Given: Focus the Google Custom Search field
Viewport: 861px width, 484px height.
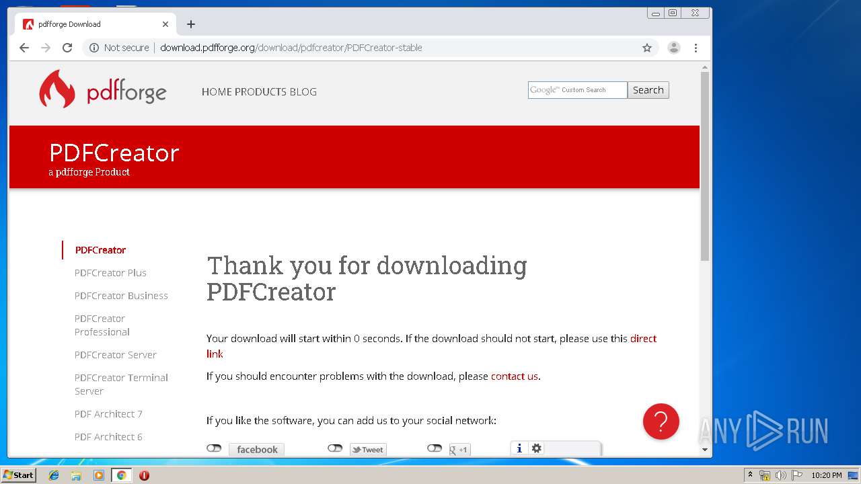Looking at the screenshot, I should click(577, 90).
